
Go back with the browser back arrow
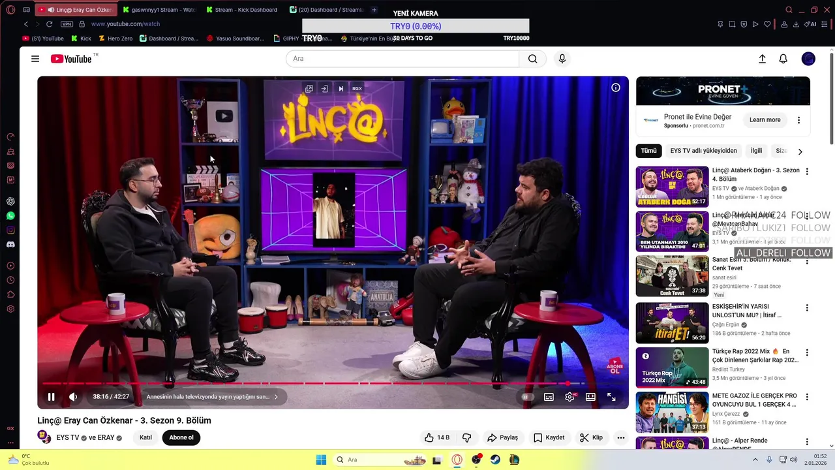click(x=26, y=24)
